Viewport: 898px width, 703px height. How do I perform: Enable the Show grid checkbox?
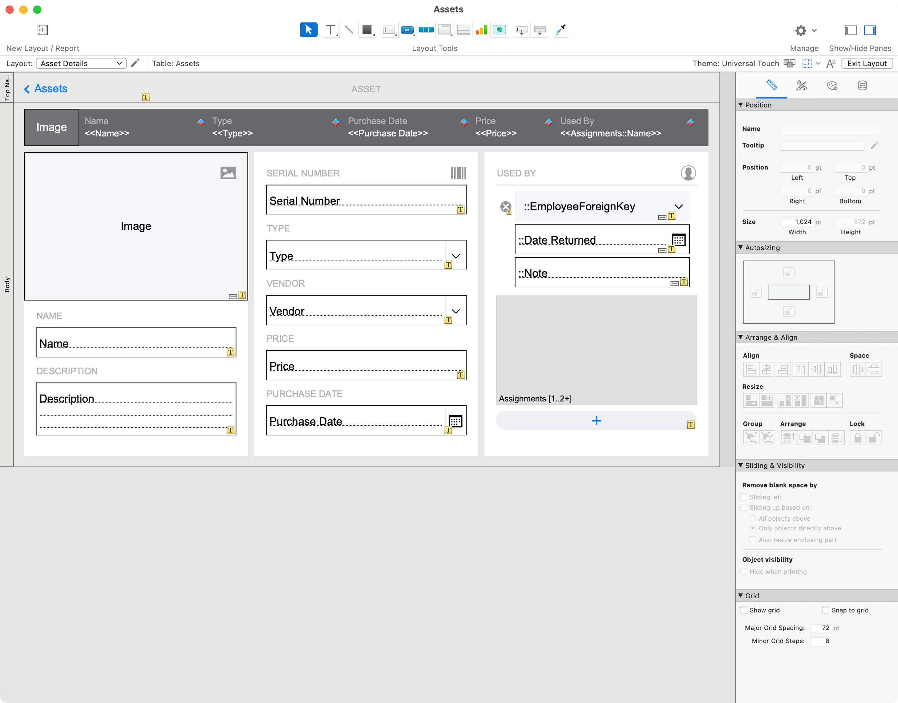click(x=744, y=610)
